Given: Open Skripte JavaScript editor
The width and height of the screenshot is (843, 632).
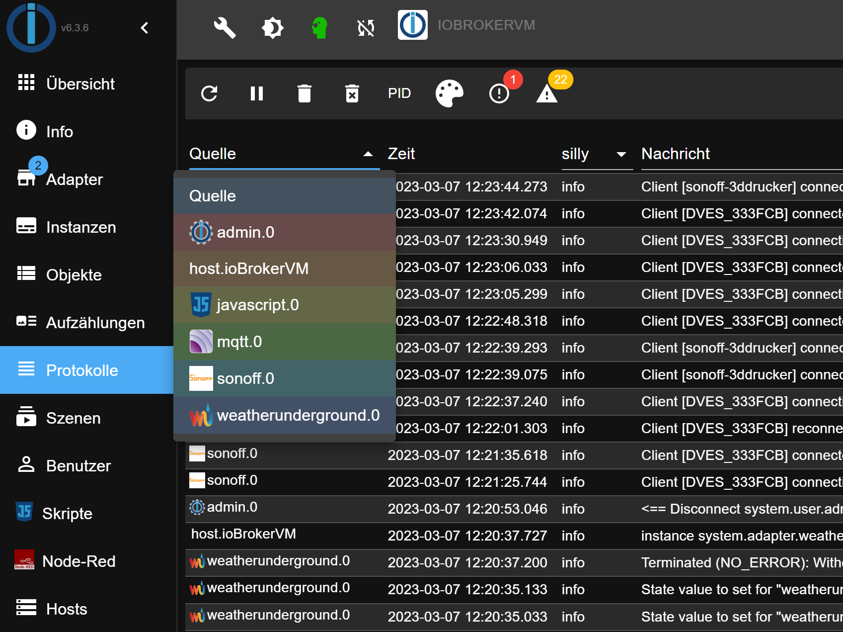Looking at the screenshot, I should pos(87,513).
